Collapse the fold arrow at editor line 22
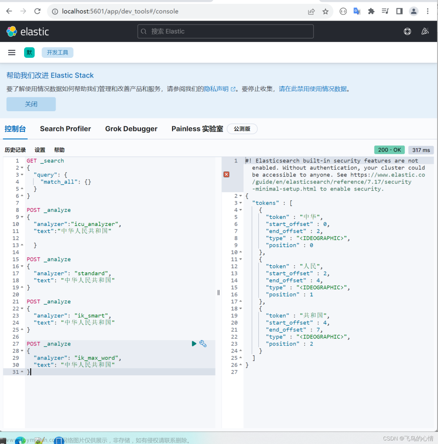The image size is (438, 444). 22,308
